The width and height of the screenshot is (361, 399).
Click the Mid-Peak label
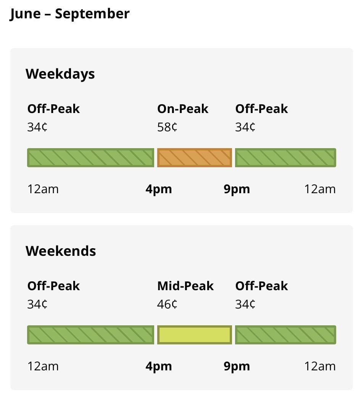click(185, 286)
